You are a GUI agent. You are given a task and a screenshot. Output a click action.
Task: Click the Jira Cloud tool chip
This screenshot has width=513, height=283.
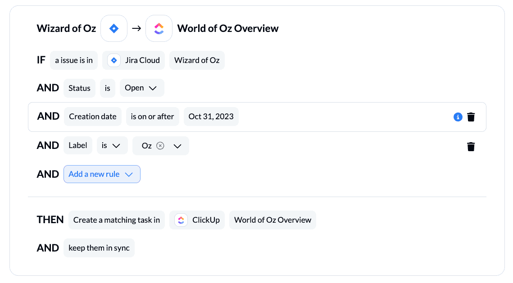coord(133,60)
